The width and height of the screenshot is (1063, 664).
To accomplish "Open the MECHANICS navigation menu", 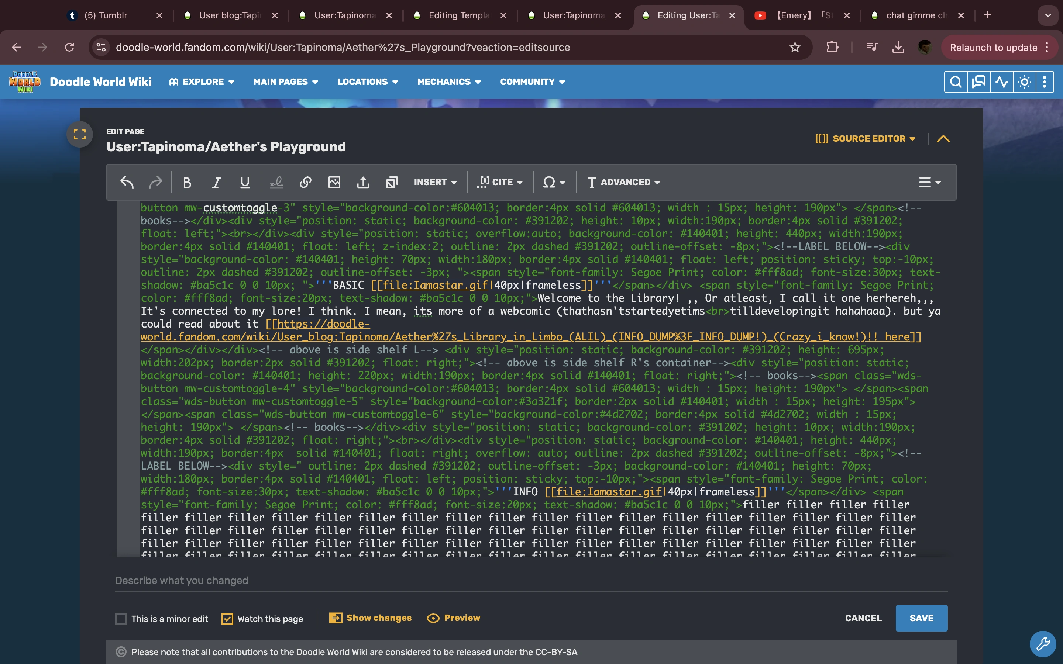I will [x=449, y=82].
